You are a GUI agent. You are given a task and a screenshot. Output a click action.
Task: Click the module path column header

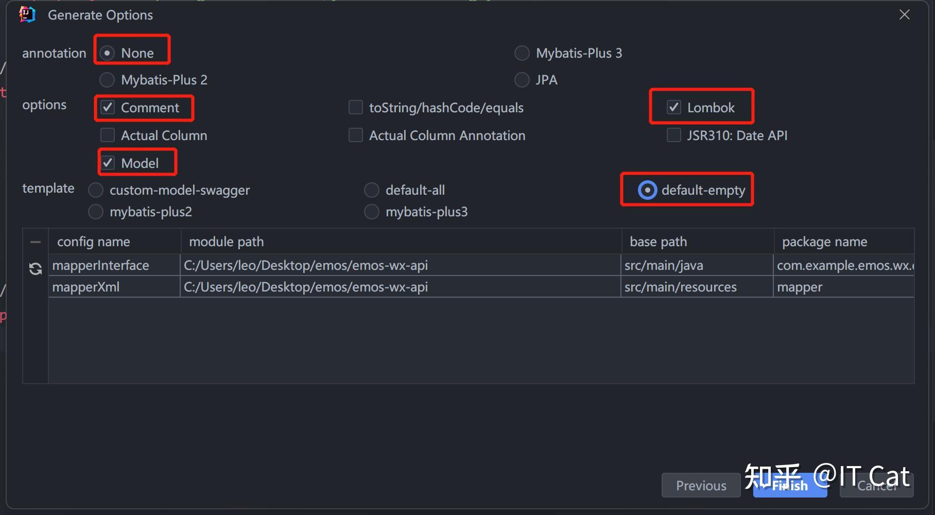click(x=401, y=242)
